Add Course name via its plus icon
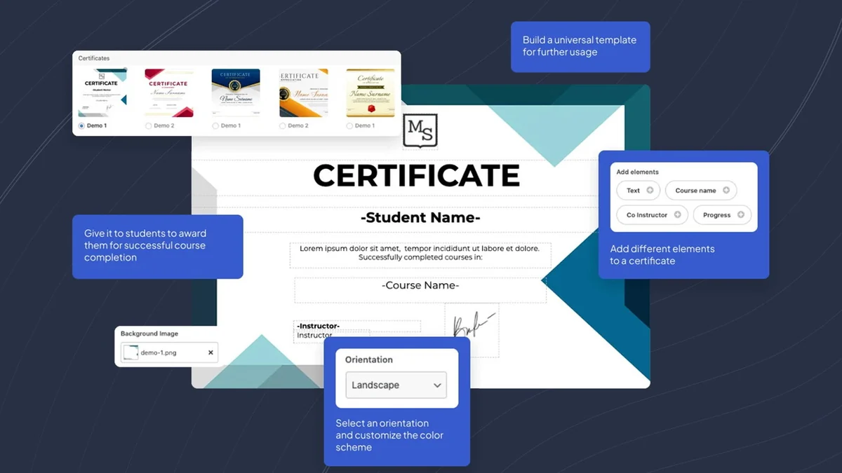 coord(726,190)
